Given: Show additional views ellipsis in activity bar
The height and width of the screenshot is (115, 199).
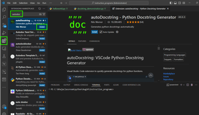Looking at the screenshot, I should 4,87.
